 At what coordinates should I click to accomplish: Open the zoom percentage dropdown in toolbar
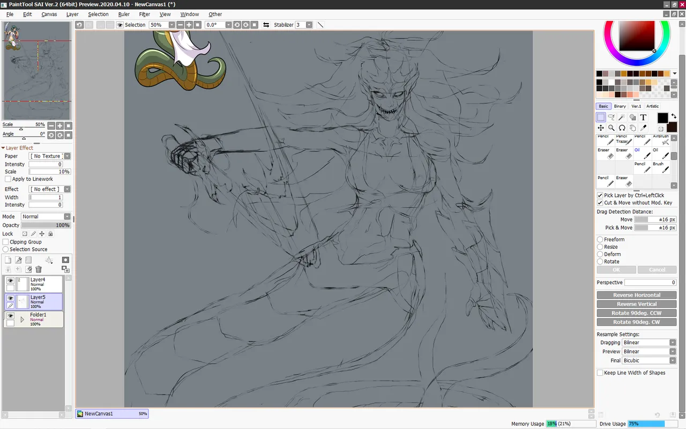172,25
